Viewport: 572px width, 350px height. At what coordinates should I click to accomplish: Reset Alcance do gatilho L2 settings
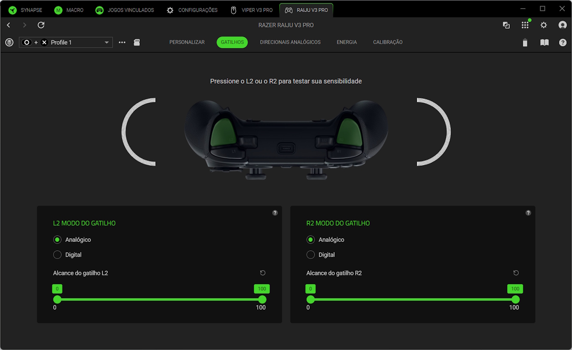pos(262,273)
